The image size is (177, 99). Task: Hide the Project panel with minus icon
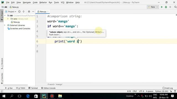pyautogui.click(x=33, y=12)
